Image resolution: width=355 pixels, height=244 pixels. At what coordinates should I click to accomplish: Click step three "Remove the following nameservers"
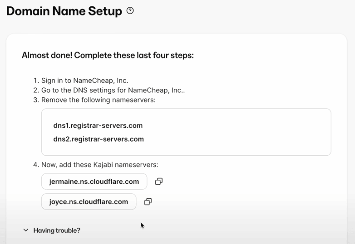[x=98, y=100]
